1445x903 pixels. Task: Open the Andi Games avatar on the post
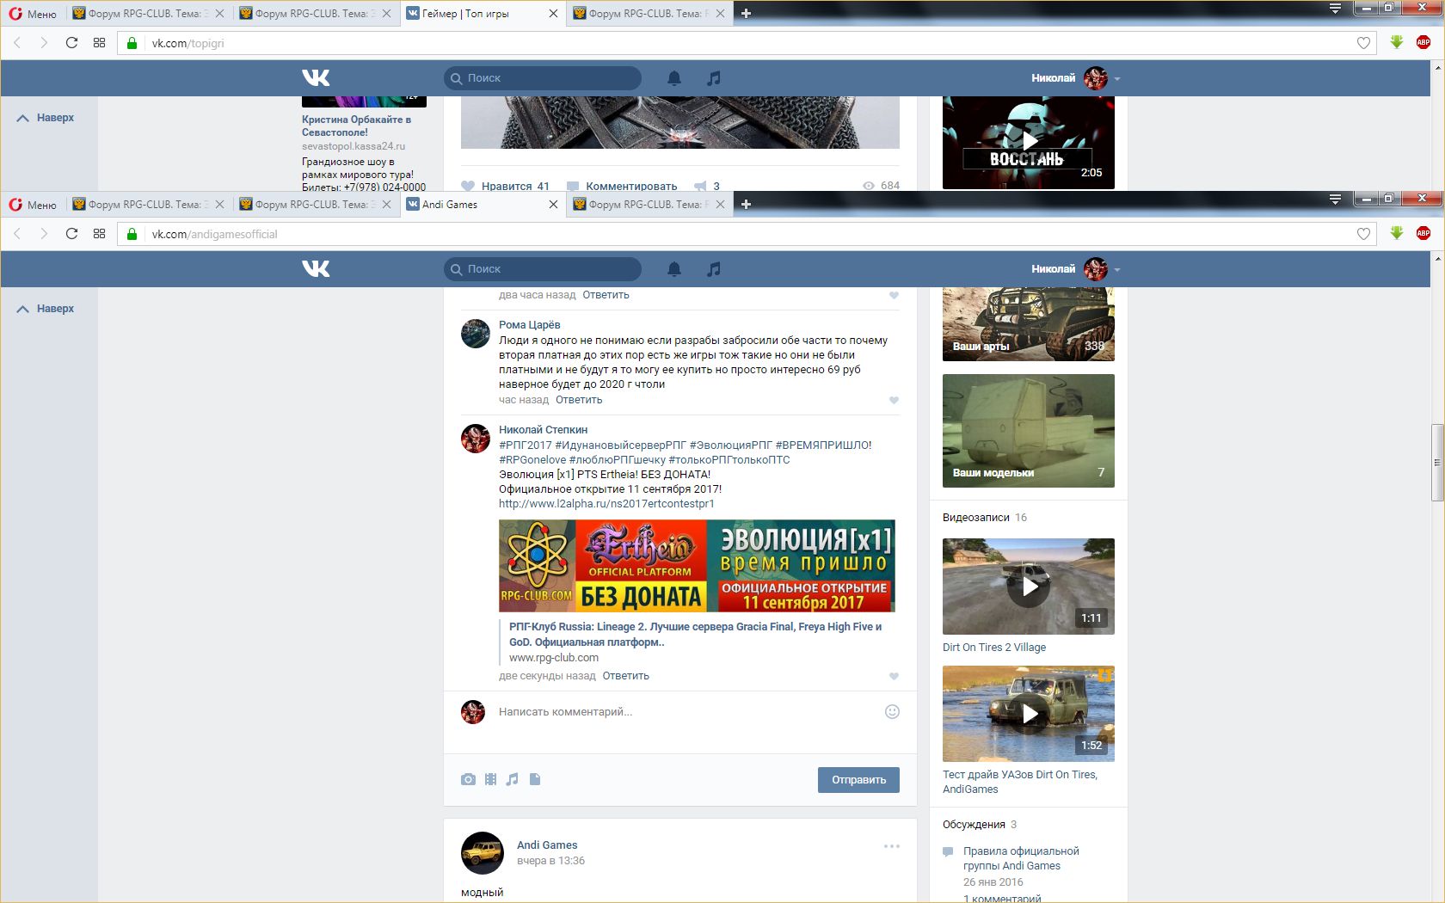point(483,853)
